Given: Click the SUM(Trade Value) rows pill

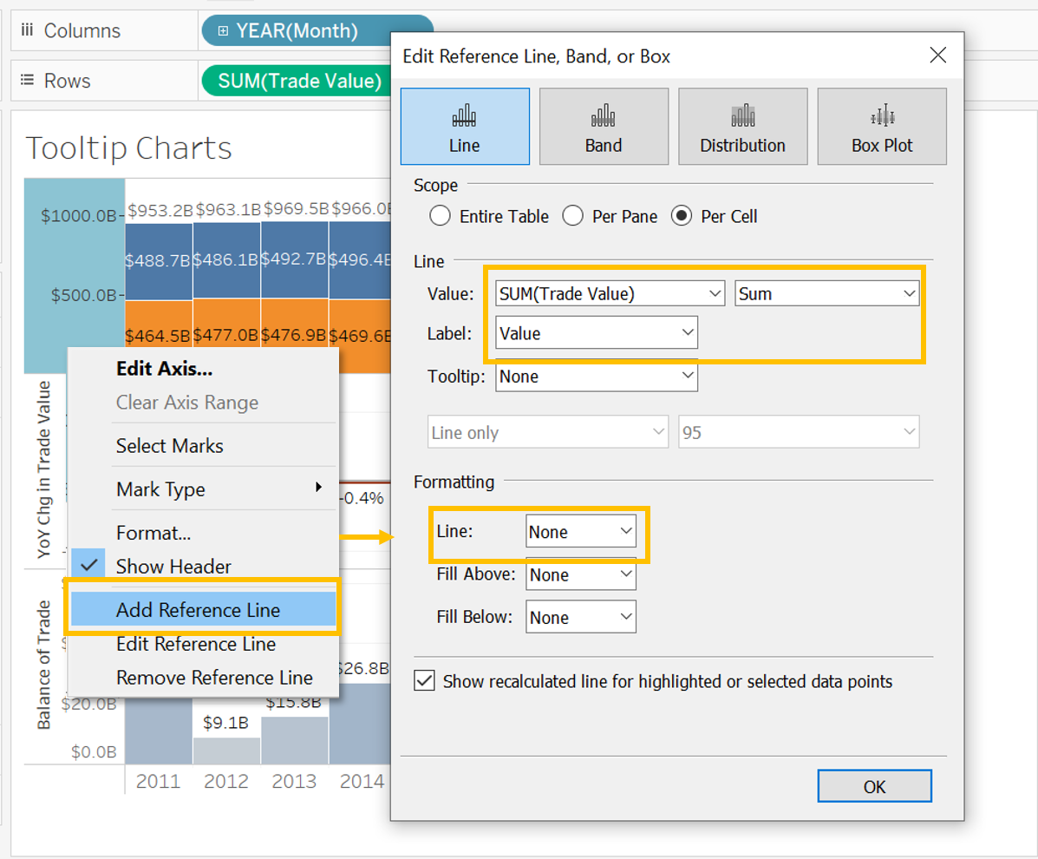Looking at the screenshot, I should [294, 81].
